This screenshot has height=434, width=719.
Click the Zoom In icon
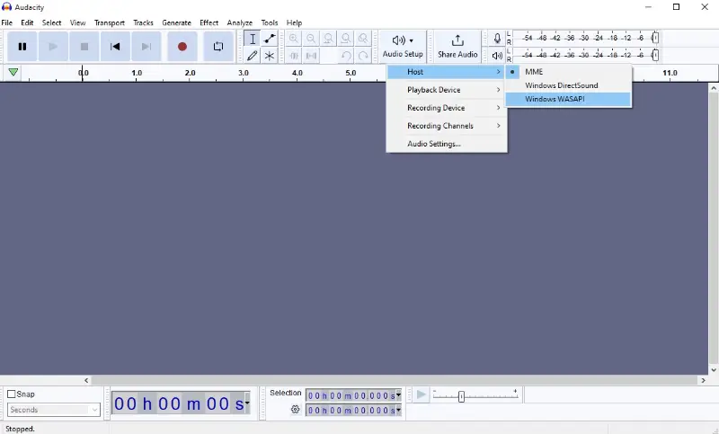294,39
